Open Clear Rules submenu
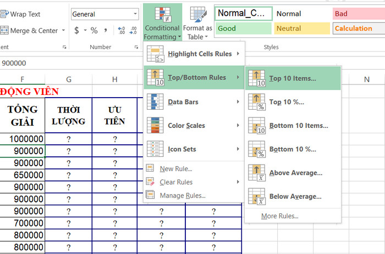 194,182
